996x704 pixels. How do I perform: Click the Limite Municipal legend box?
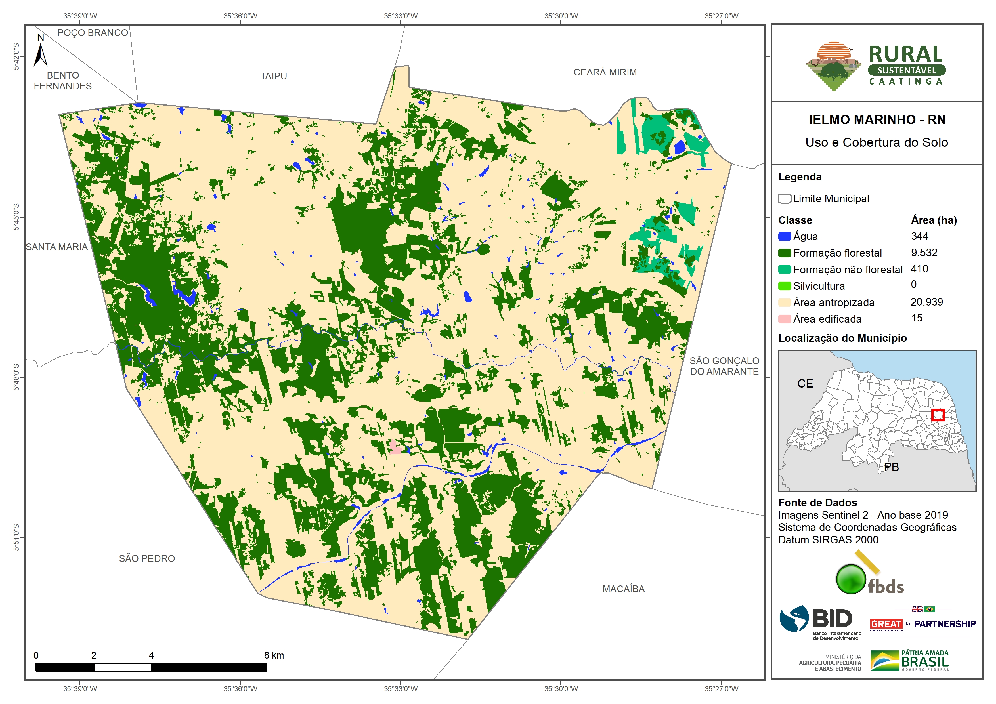click(x=784, y=199)
